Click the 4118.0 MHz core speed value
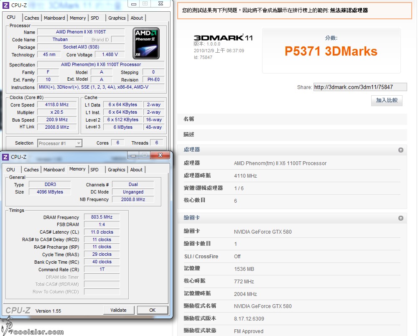418x336 pixels. [x=57, y=105]
